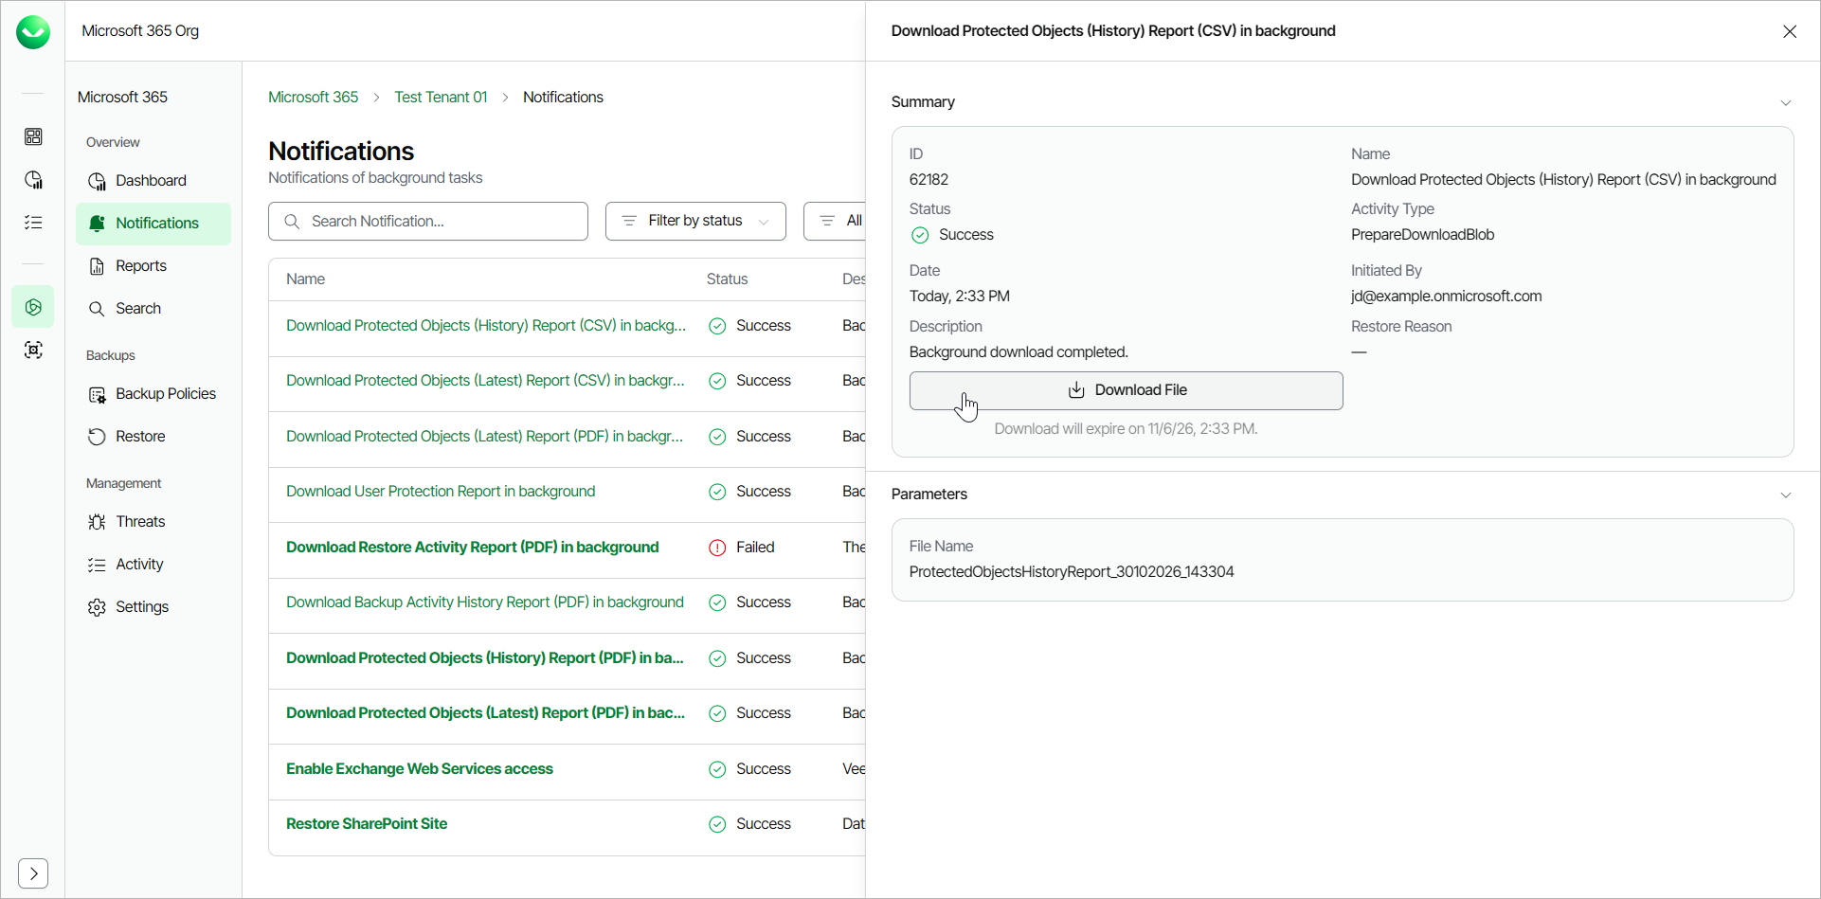
Task: Open the All filter dropdown
Action: pos(835,221)
